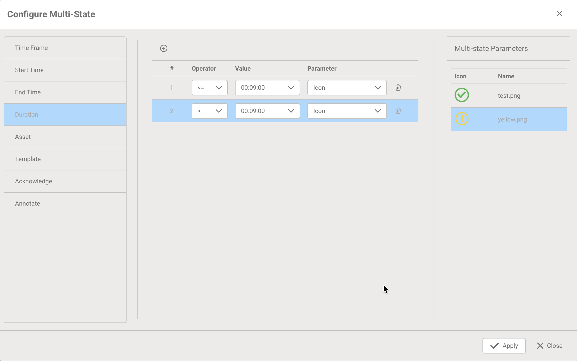Close the Configure Multi-State dialog
Viewport: 577px width, 361px height.
coord(559,13)
